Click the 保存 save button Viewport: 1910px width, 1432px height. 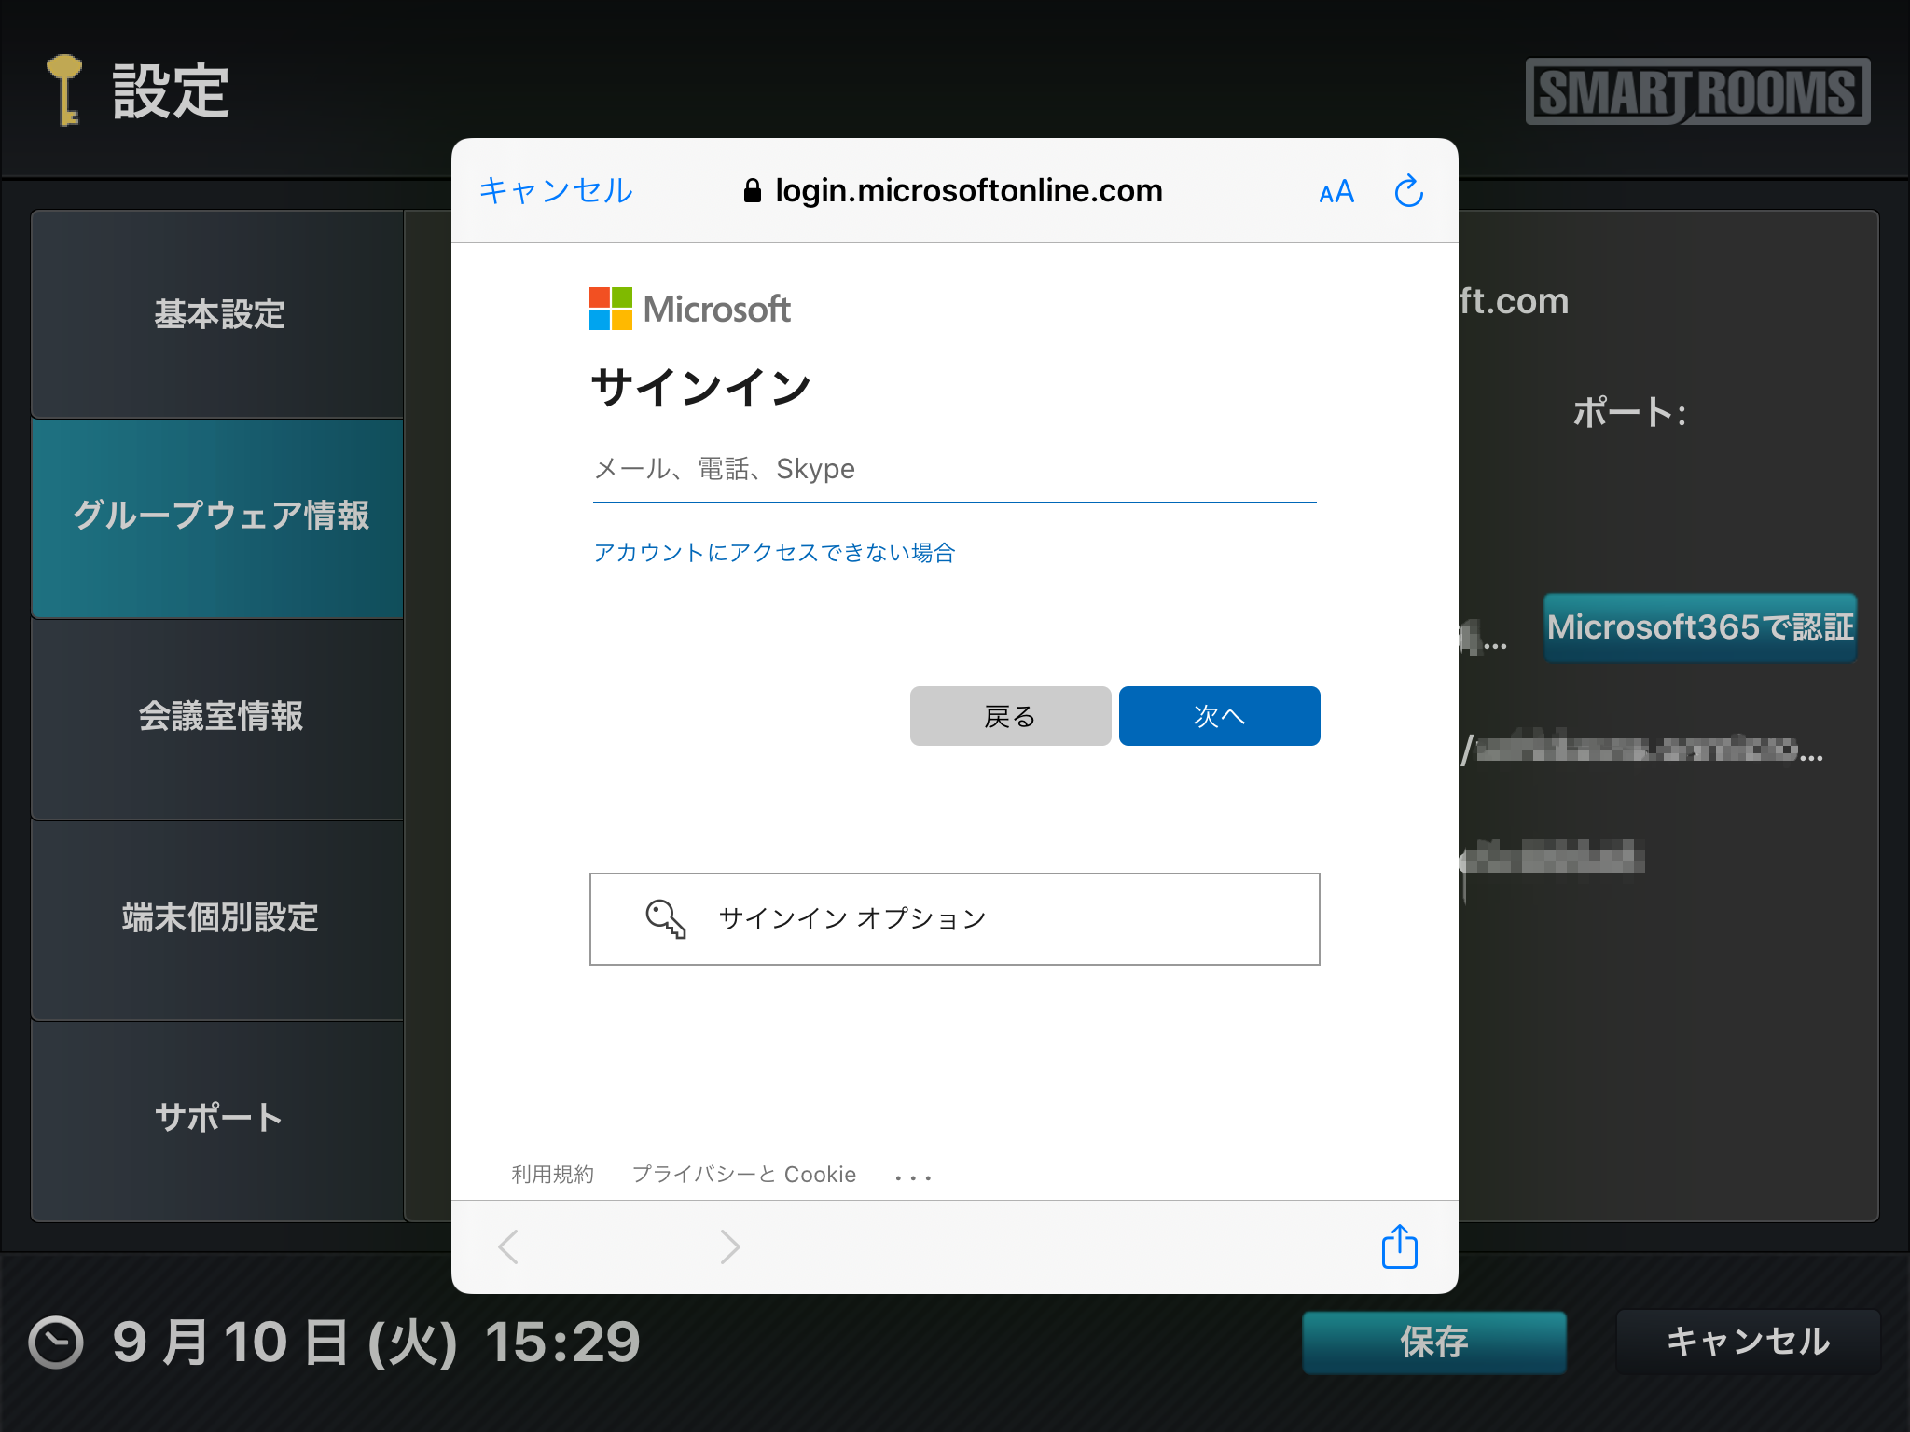(1433, 1342)
